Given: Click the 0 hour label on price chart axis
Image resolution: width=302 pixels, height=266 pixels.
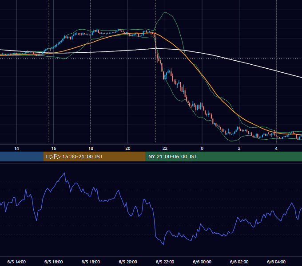Looking at the screenshot, I should pos(202,149).
